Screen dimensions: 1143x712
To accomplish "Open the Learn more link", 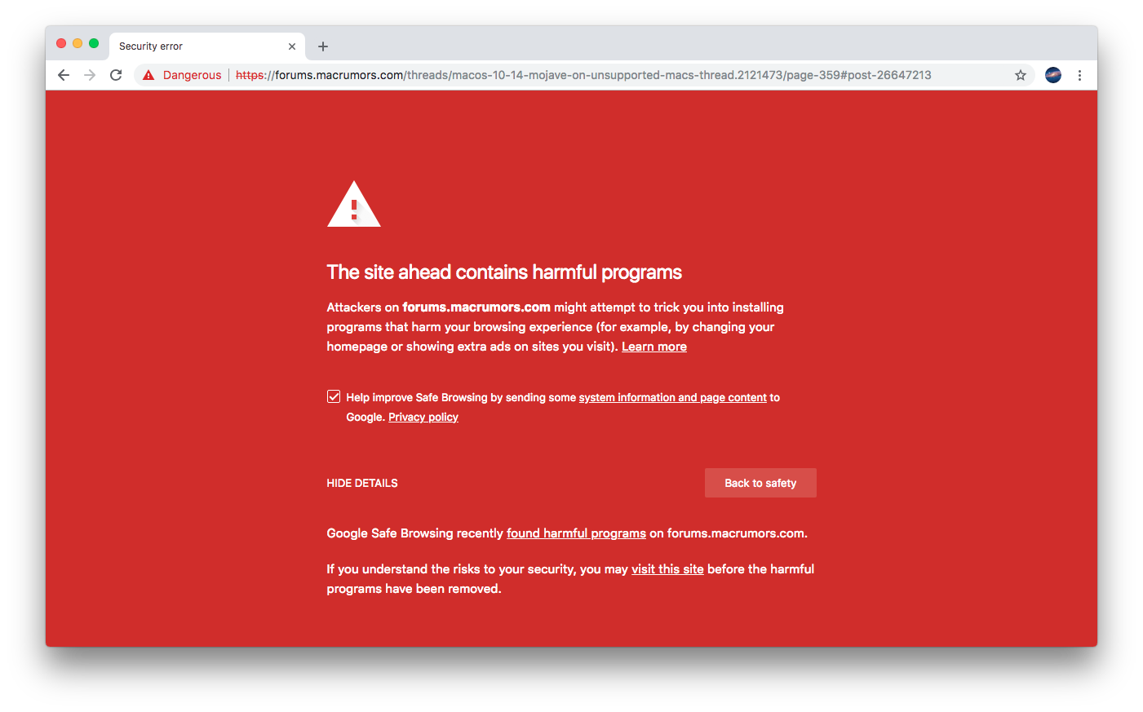I will [654, 347].
